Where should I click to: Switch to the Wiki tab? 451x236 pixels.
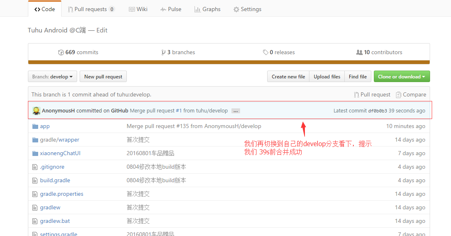coord(138,9)
